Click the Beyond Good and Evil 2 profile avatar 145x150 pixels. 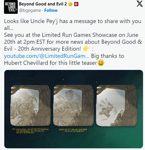tap(11, 7)
